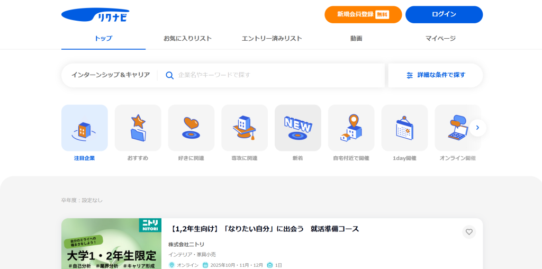
Task: Switch to the トップ tab
Action: pos(103,39)
